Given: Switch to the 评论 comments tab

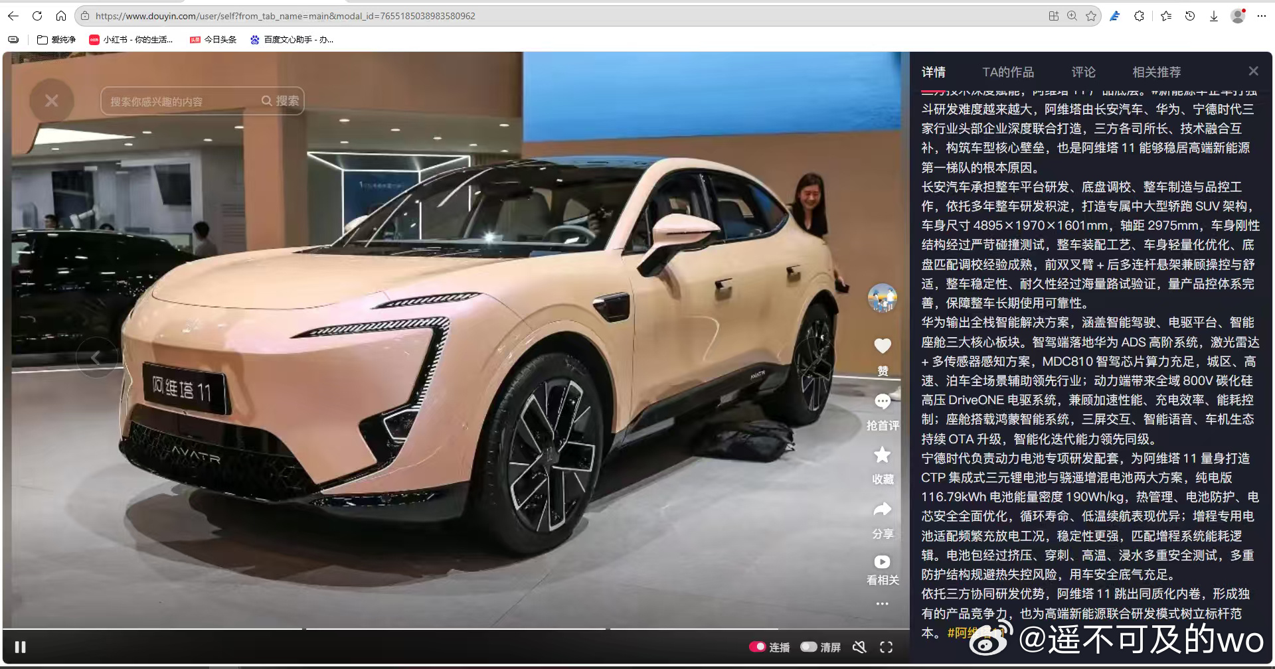Looking at the screenshot, I should pos(1083,72).
